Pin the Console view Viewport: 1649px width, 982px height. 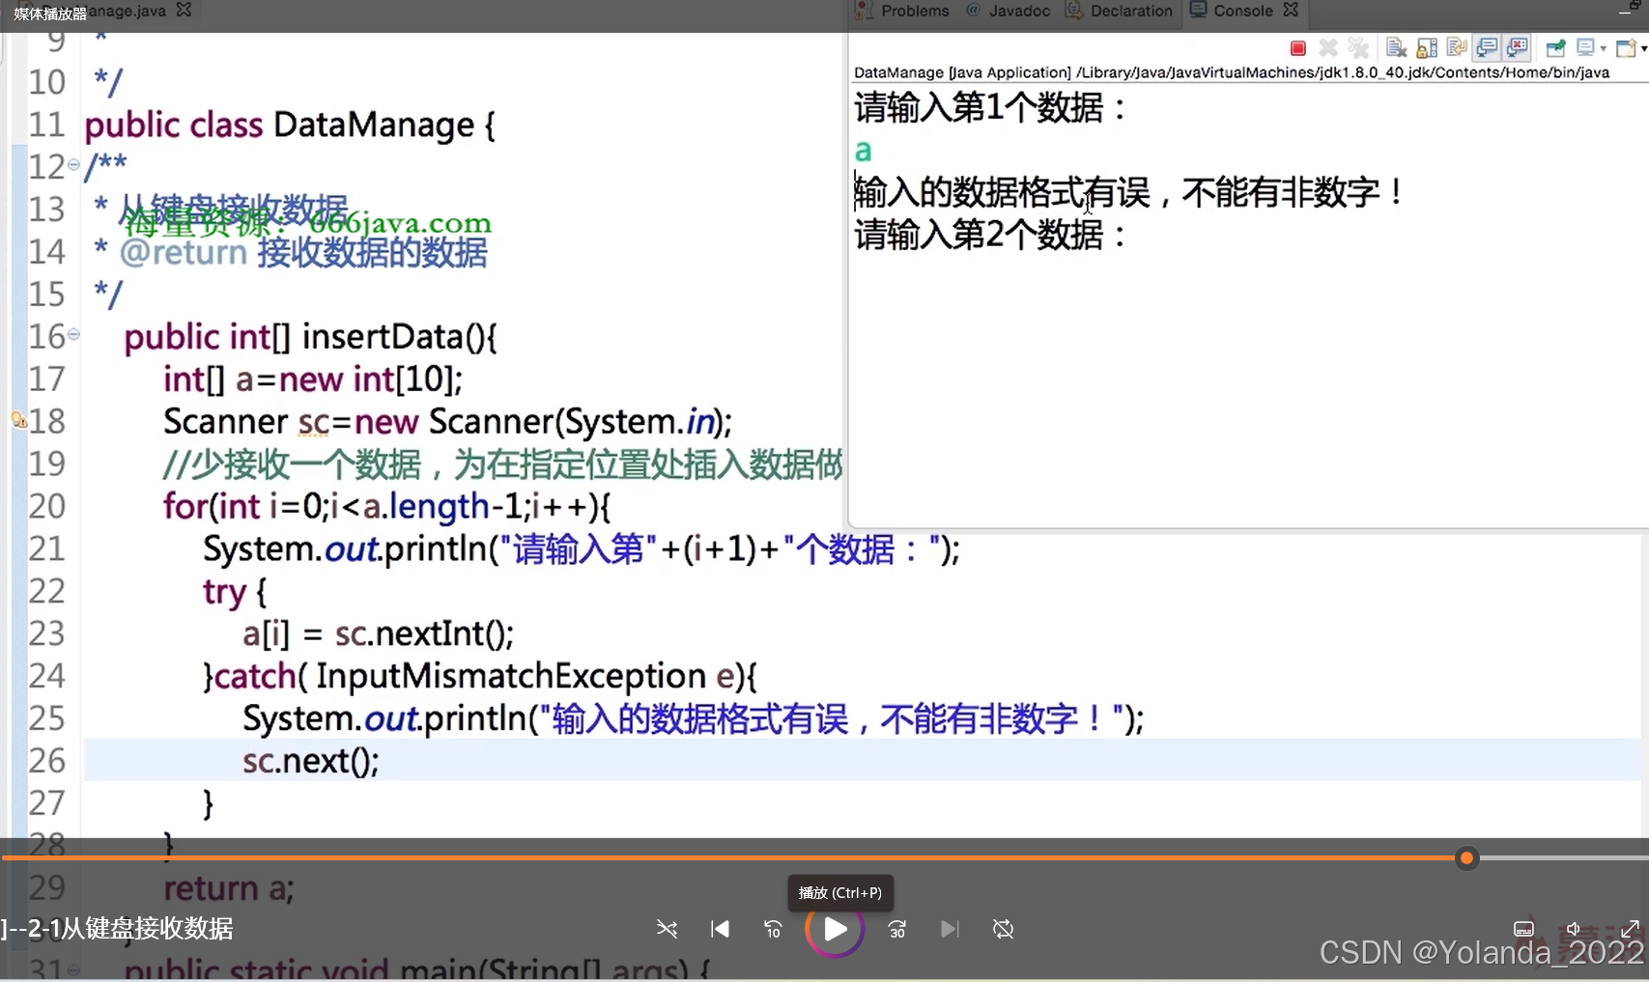[x=1555, y=48]
